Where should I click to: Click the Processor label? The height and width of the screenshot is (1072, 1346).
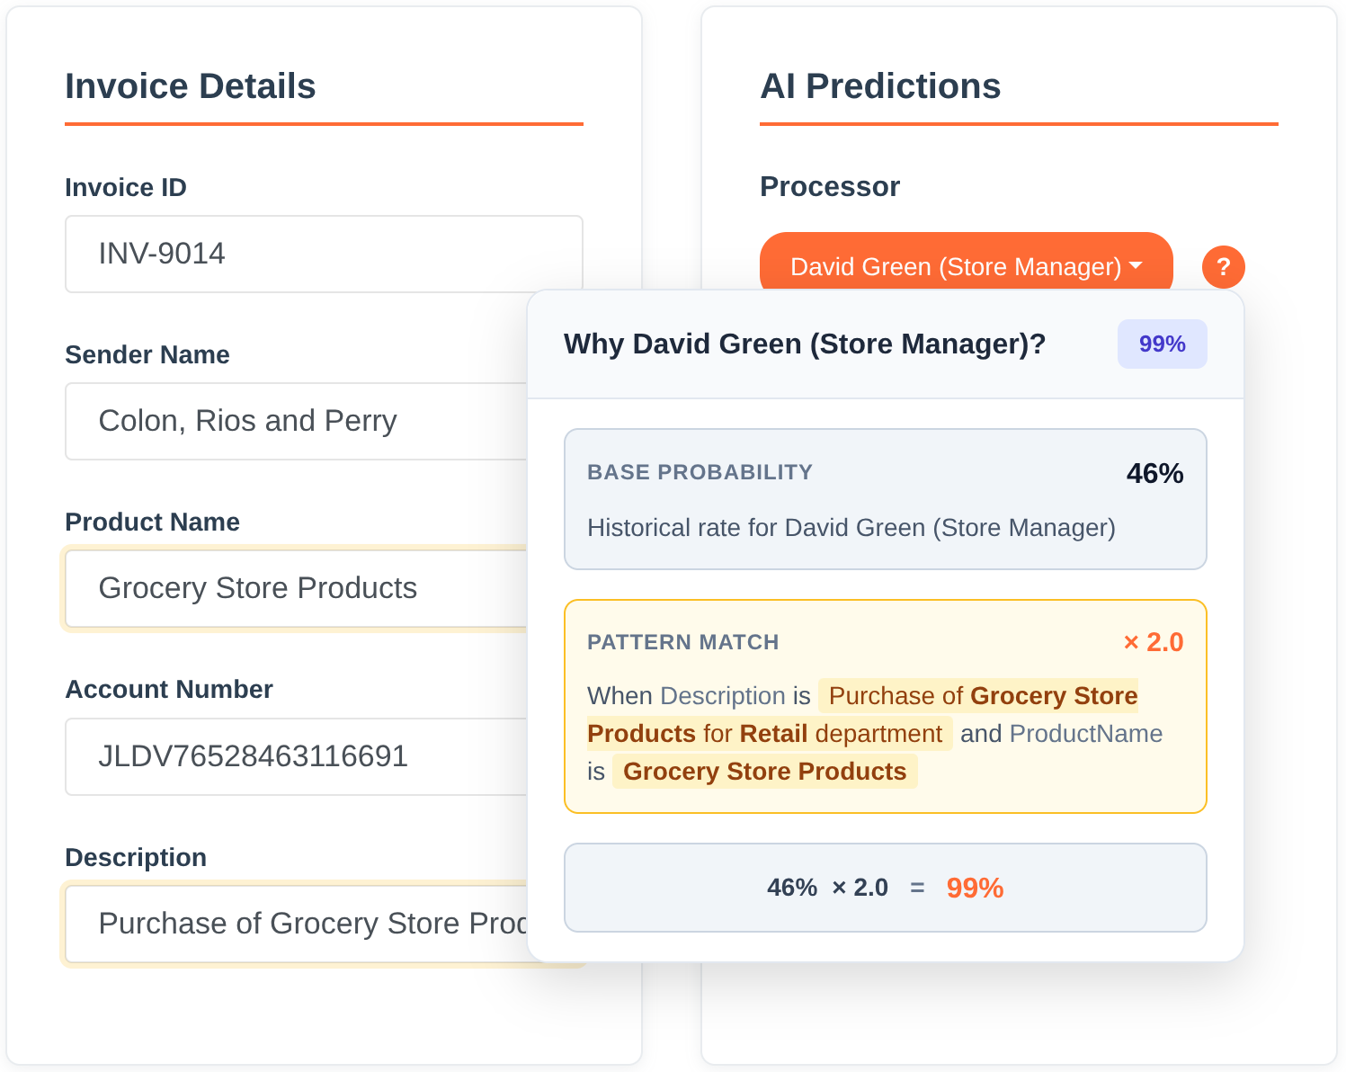pos(829,186)
